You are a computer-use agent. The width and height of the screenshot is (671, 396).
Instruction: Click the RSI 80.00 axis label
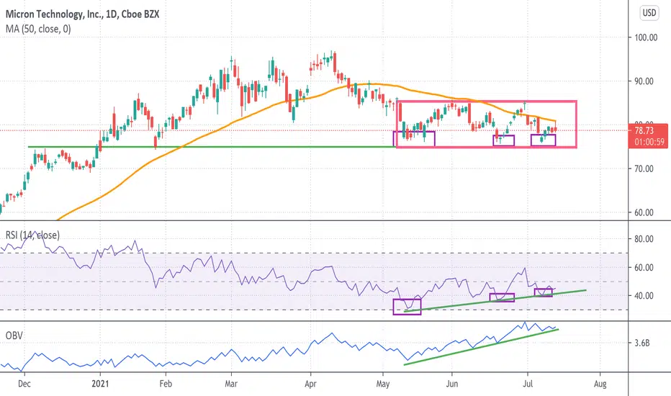tap(644, 239)
